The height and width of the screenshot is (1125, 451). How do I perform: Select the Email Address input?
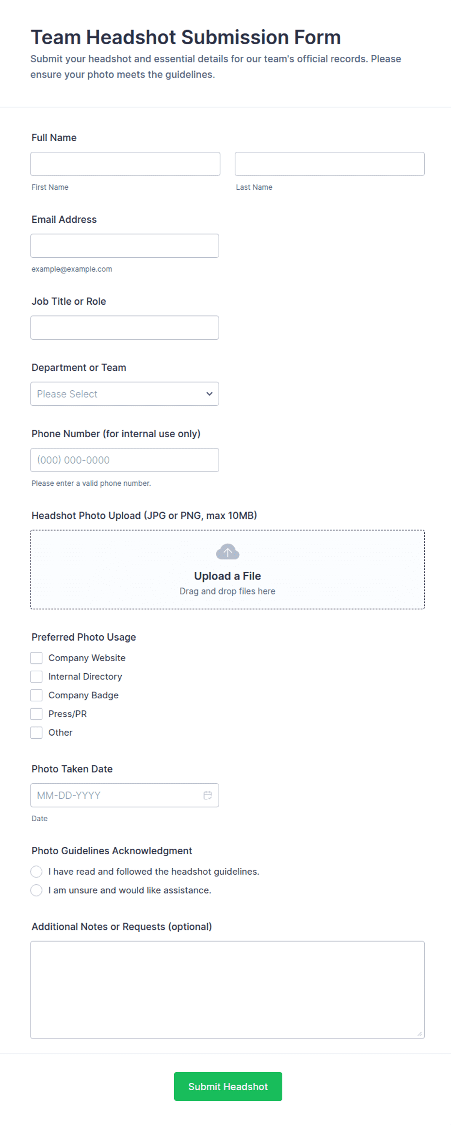[125, 246]
